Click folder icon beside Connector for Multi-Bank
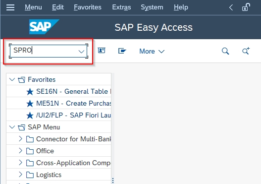The width and height of the screenshot is (261, 184). click(30, 139)
